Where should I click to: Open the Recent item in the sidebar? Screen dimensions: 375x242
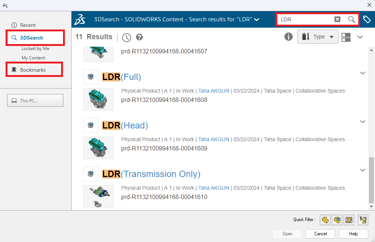tap(28, 25)
